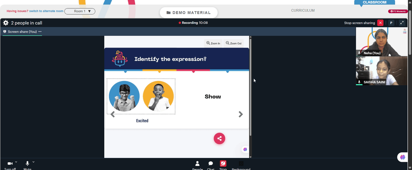Click Identify the expression? heading

170,59
